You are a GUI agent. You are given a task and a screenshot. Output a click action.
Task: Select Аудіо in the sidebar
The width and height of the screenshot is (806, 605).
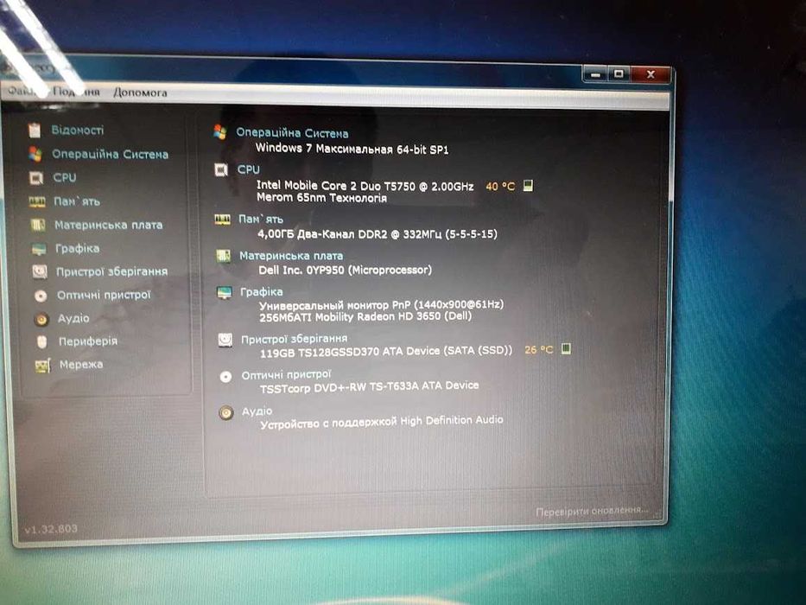[73, 318]
